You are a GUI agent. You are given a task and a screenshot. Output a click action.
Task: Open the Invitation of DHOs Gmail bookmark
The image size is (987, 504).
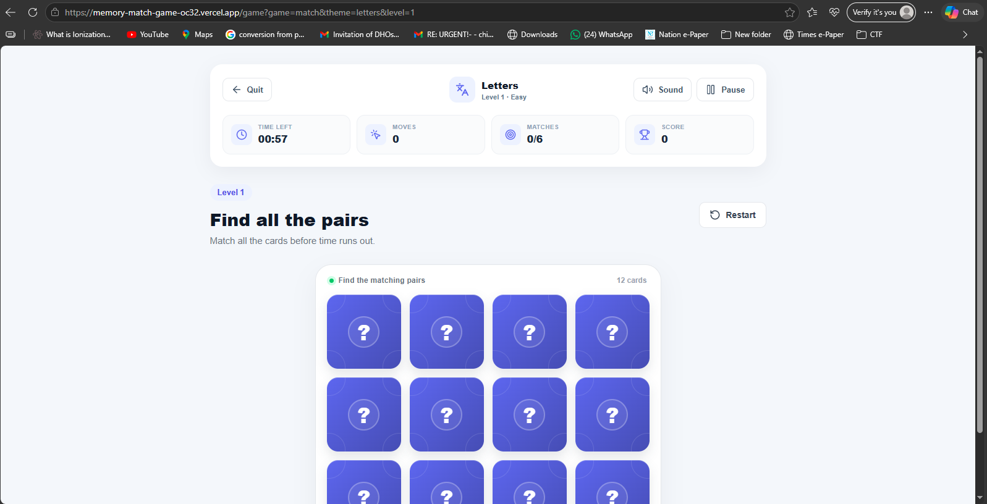359,35
